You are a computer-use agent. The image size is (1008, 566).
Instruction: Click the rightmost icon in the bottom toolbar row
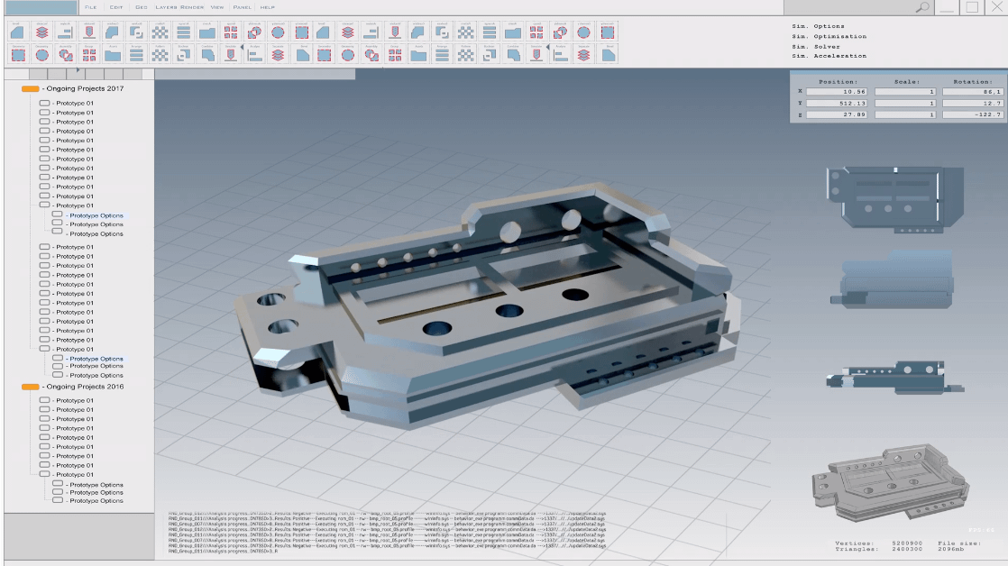click(609, 54)
